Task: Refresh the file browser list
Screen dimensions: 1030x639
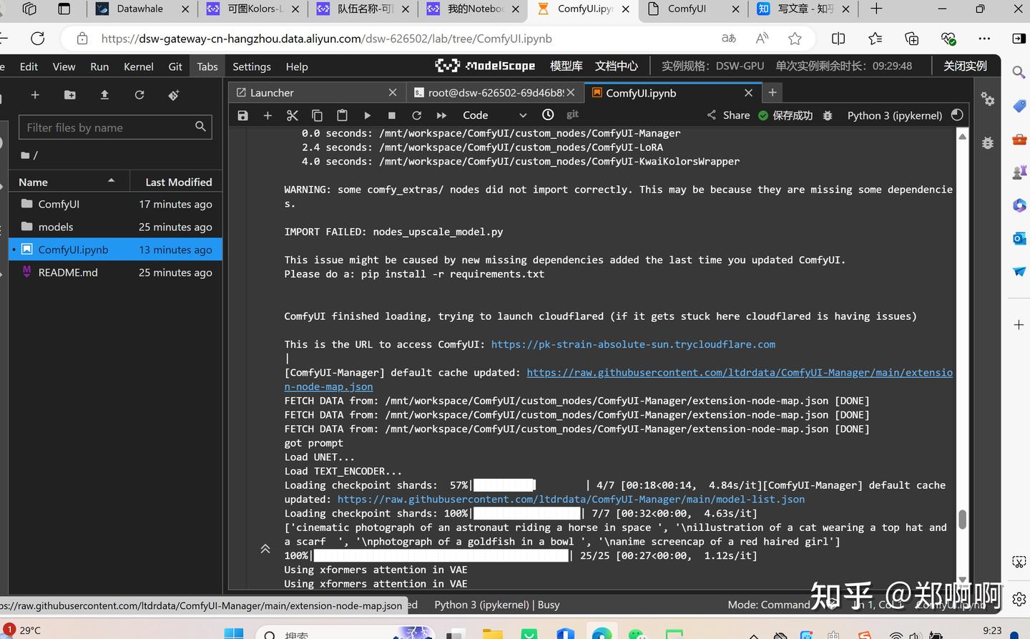Action: pos(139,94)
